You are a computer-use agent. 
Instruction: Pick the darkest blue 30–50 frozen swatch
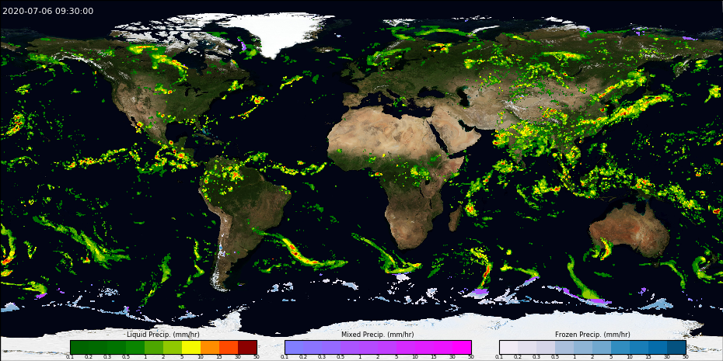(676, 347)
